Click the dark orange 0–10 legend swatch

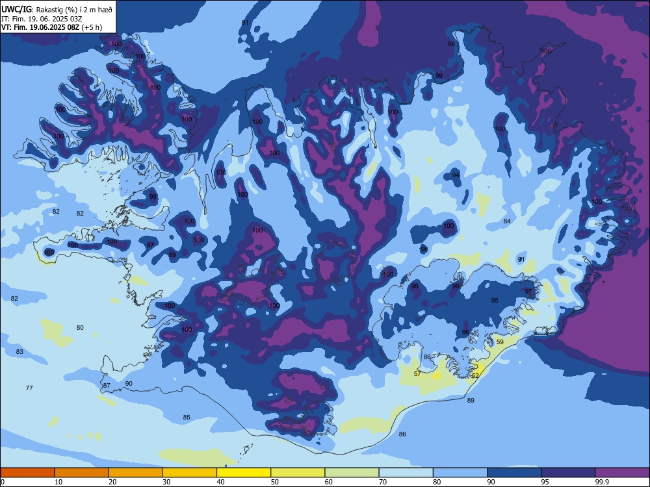(x=28, y=473)
